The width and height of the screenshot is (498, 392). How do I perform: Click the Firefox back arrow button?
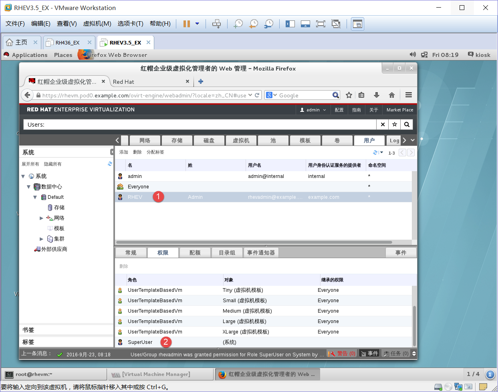click(27, 95)
